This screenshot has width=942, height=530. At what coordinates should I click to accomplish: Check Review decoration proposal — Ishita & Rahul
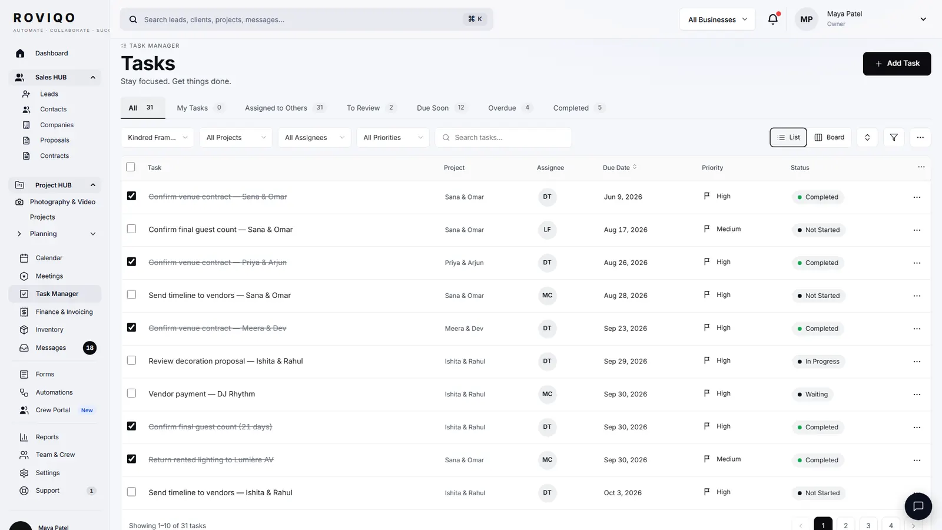click(x=131, y=360)
